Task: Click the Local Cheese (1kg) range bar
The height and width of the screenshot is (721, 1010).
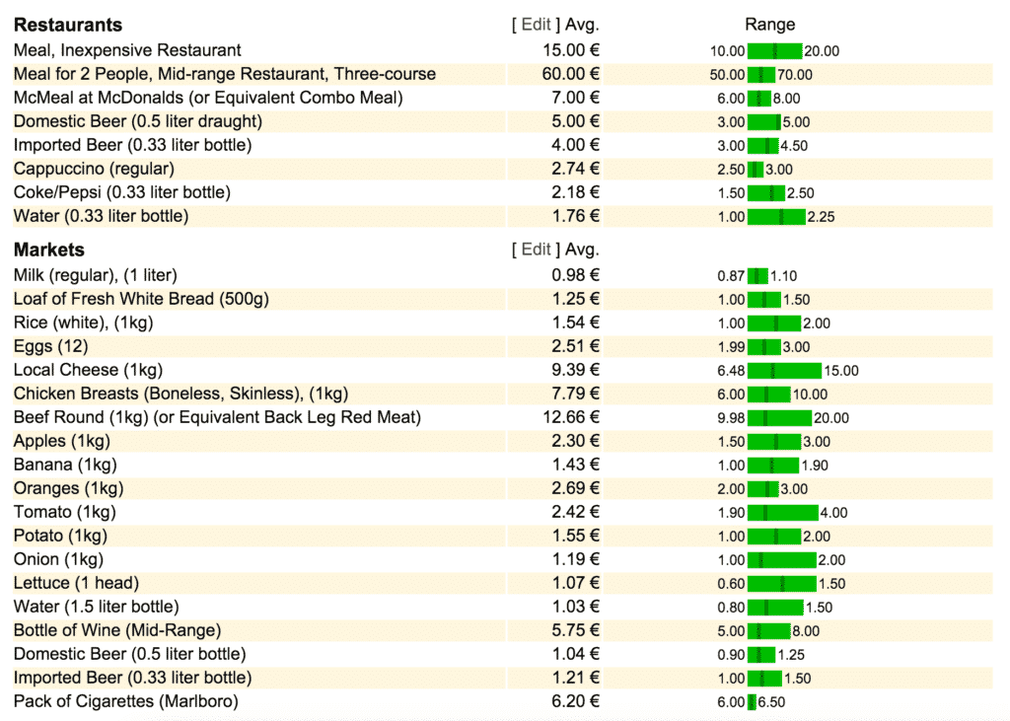Action: (x=784, y=371)
